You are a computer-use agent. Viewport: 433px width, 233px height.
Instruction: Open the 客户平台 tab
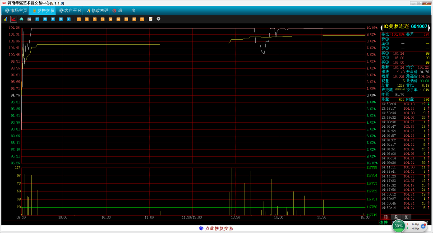(x=70, y=10)
